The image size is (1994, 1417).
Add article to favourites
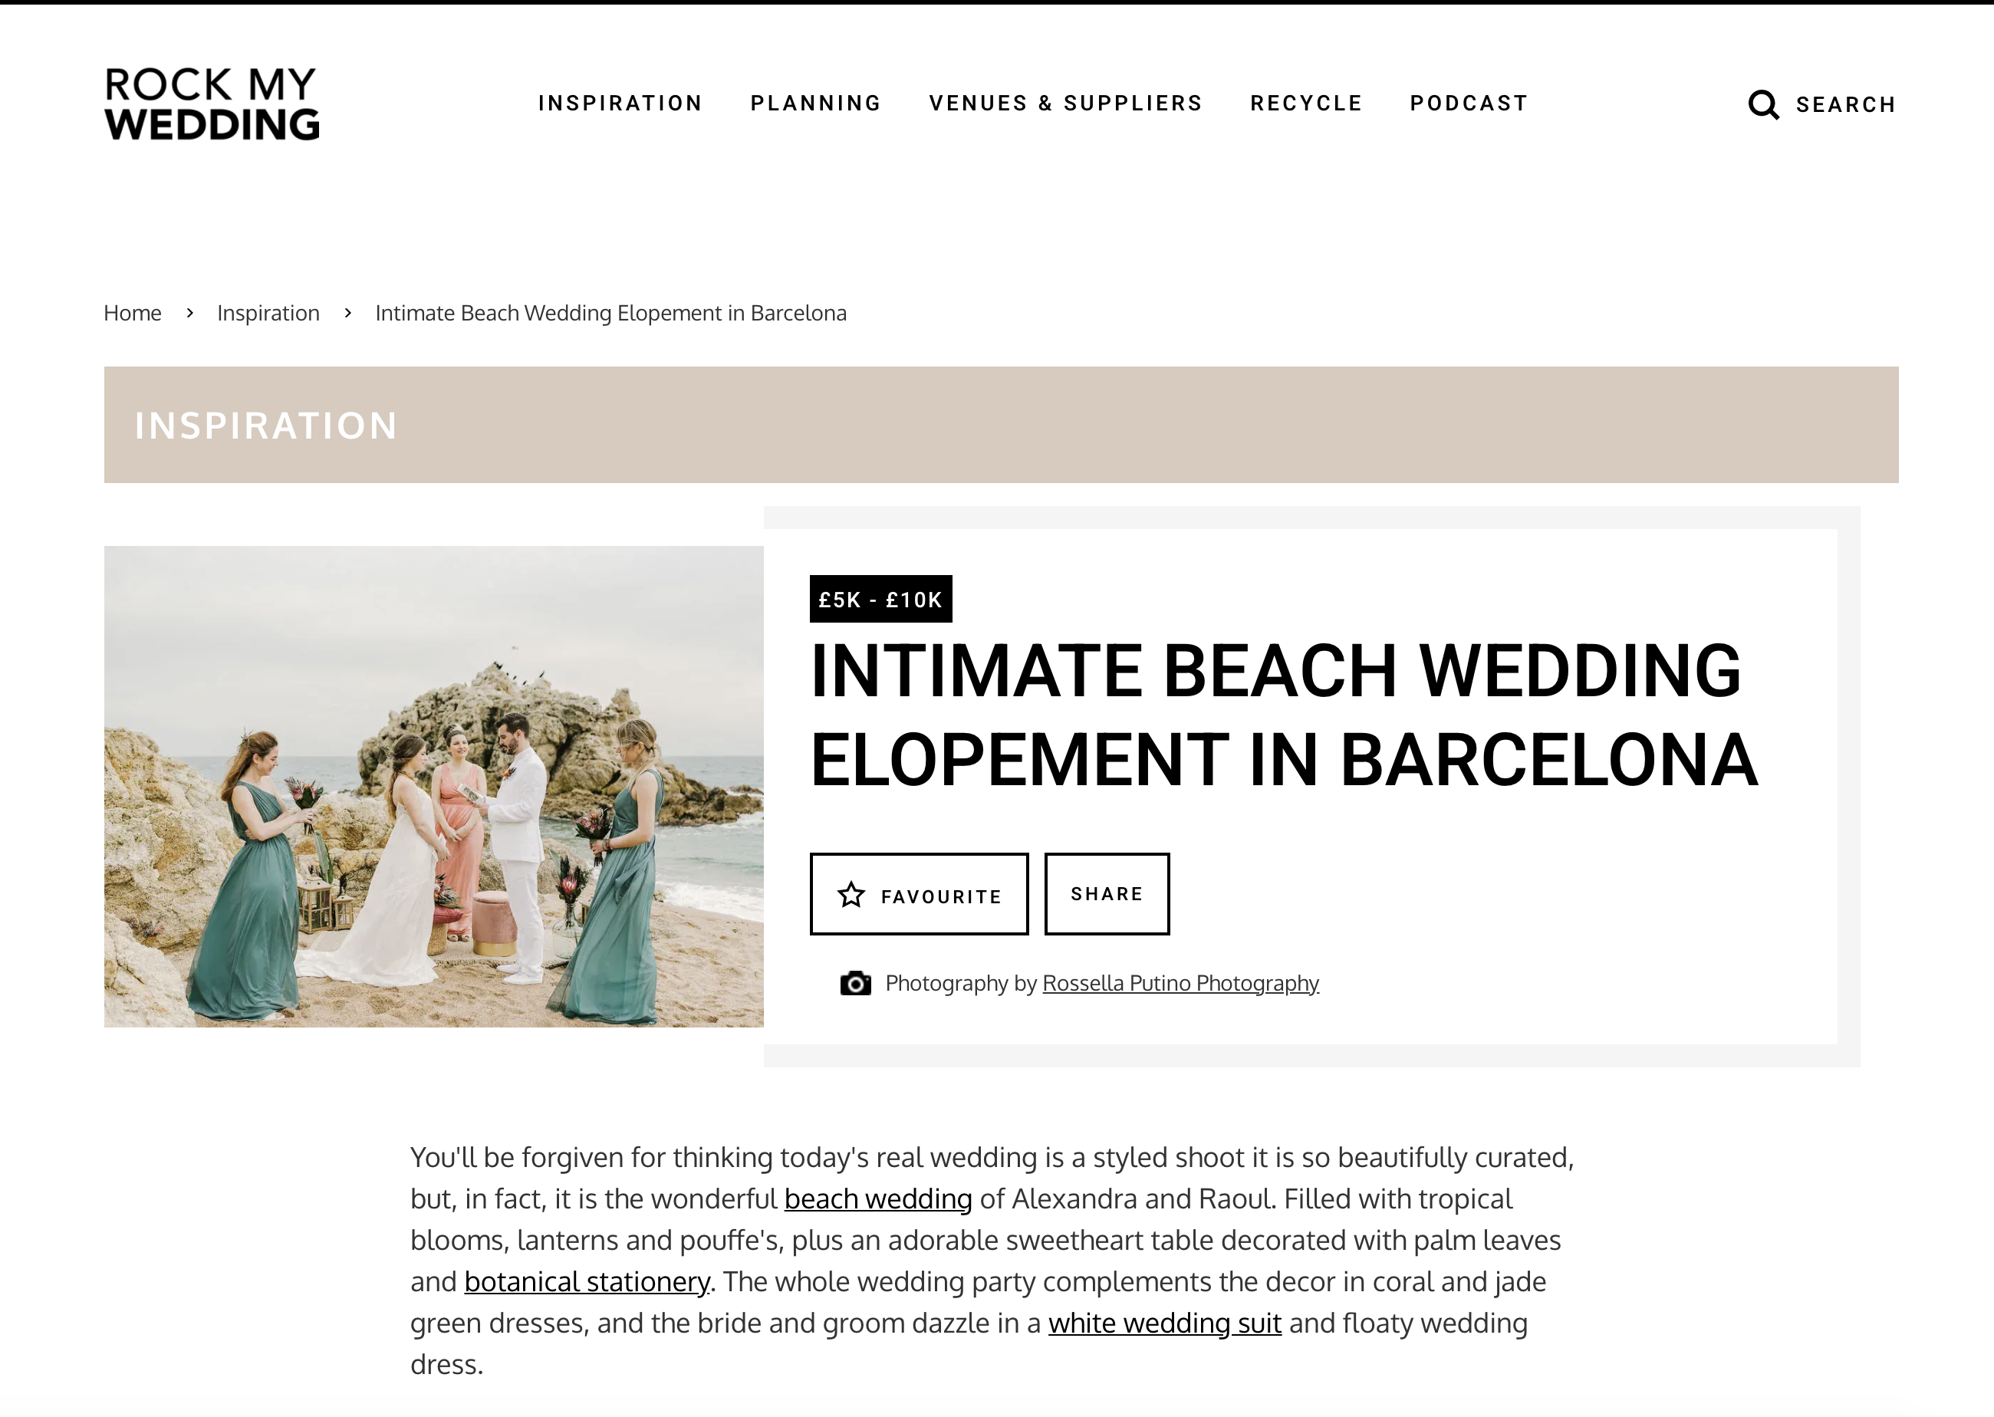(x=919, y=894)
